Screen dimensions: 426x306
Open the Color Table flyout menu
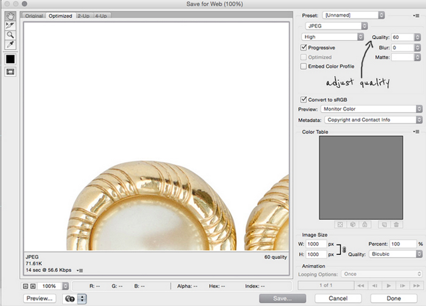416,132
